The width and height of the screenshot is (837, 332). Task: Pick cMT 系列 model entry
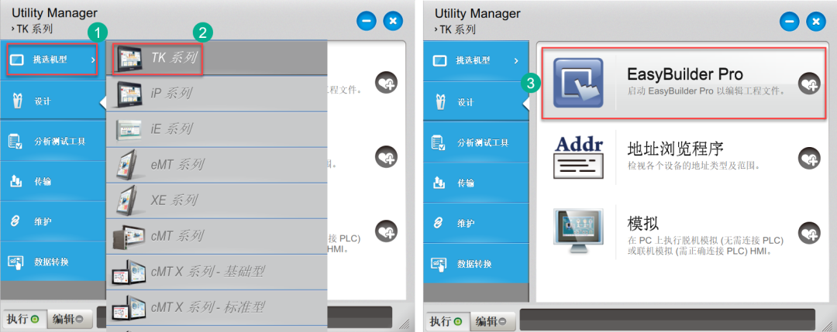tap(217, 236)
